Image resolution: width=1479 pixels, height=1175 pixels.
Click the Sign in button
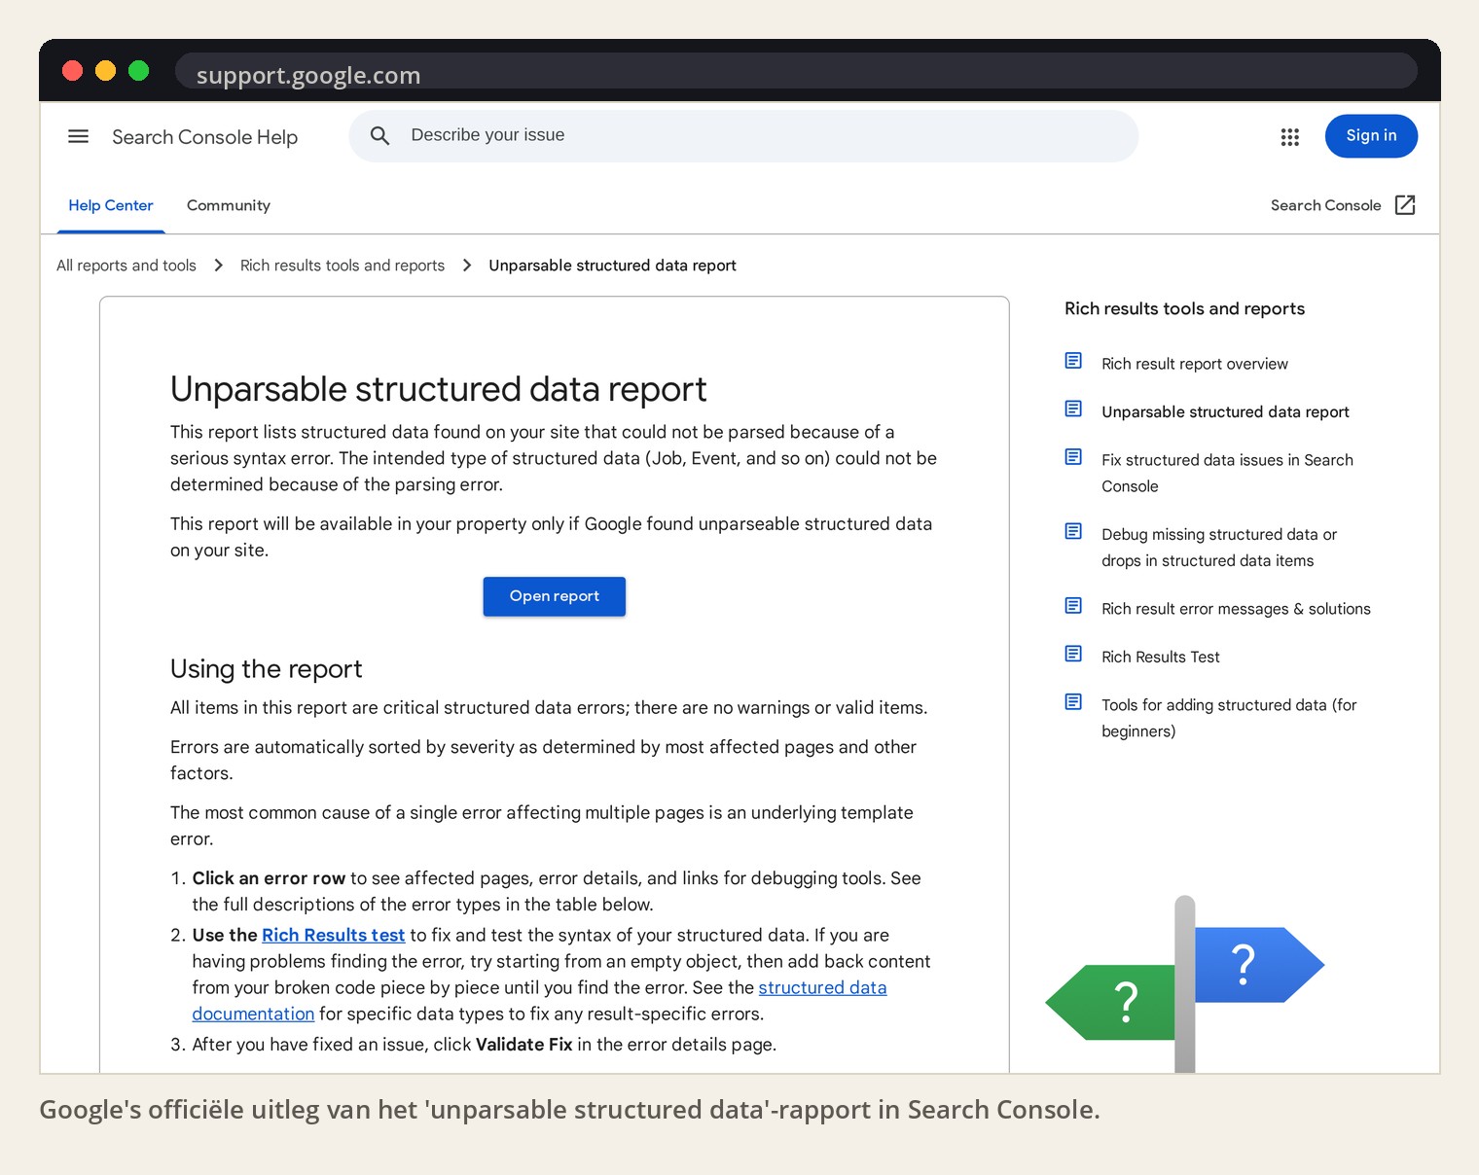click(x=1371, y=136)
